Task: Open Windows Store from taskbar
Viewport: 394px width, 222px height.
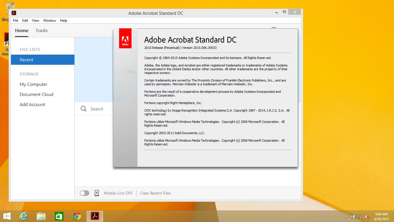Action: coord(59,216)
